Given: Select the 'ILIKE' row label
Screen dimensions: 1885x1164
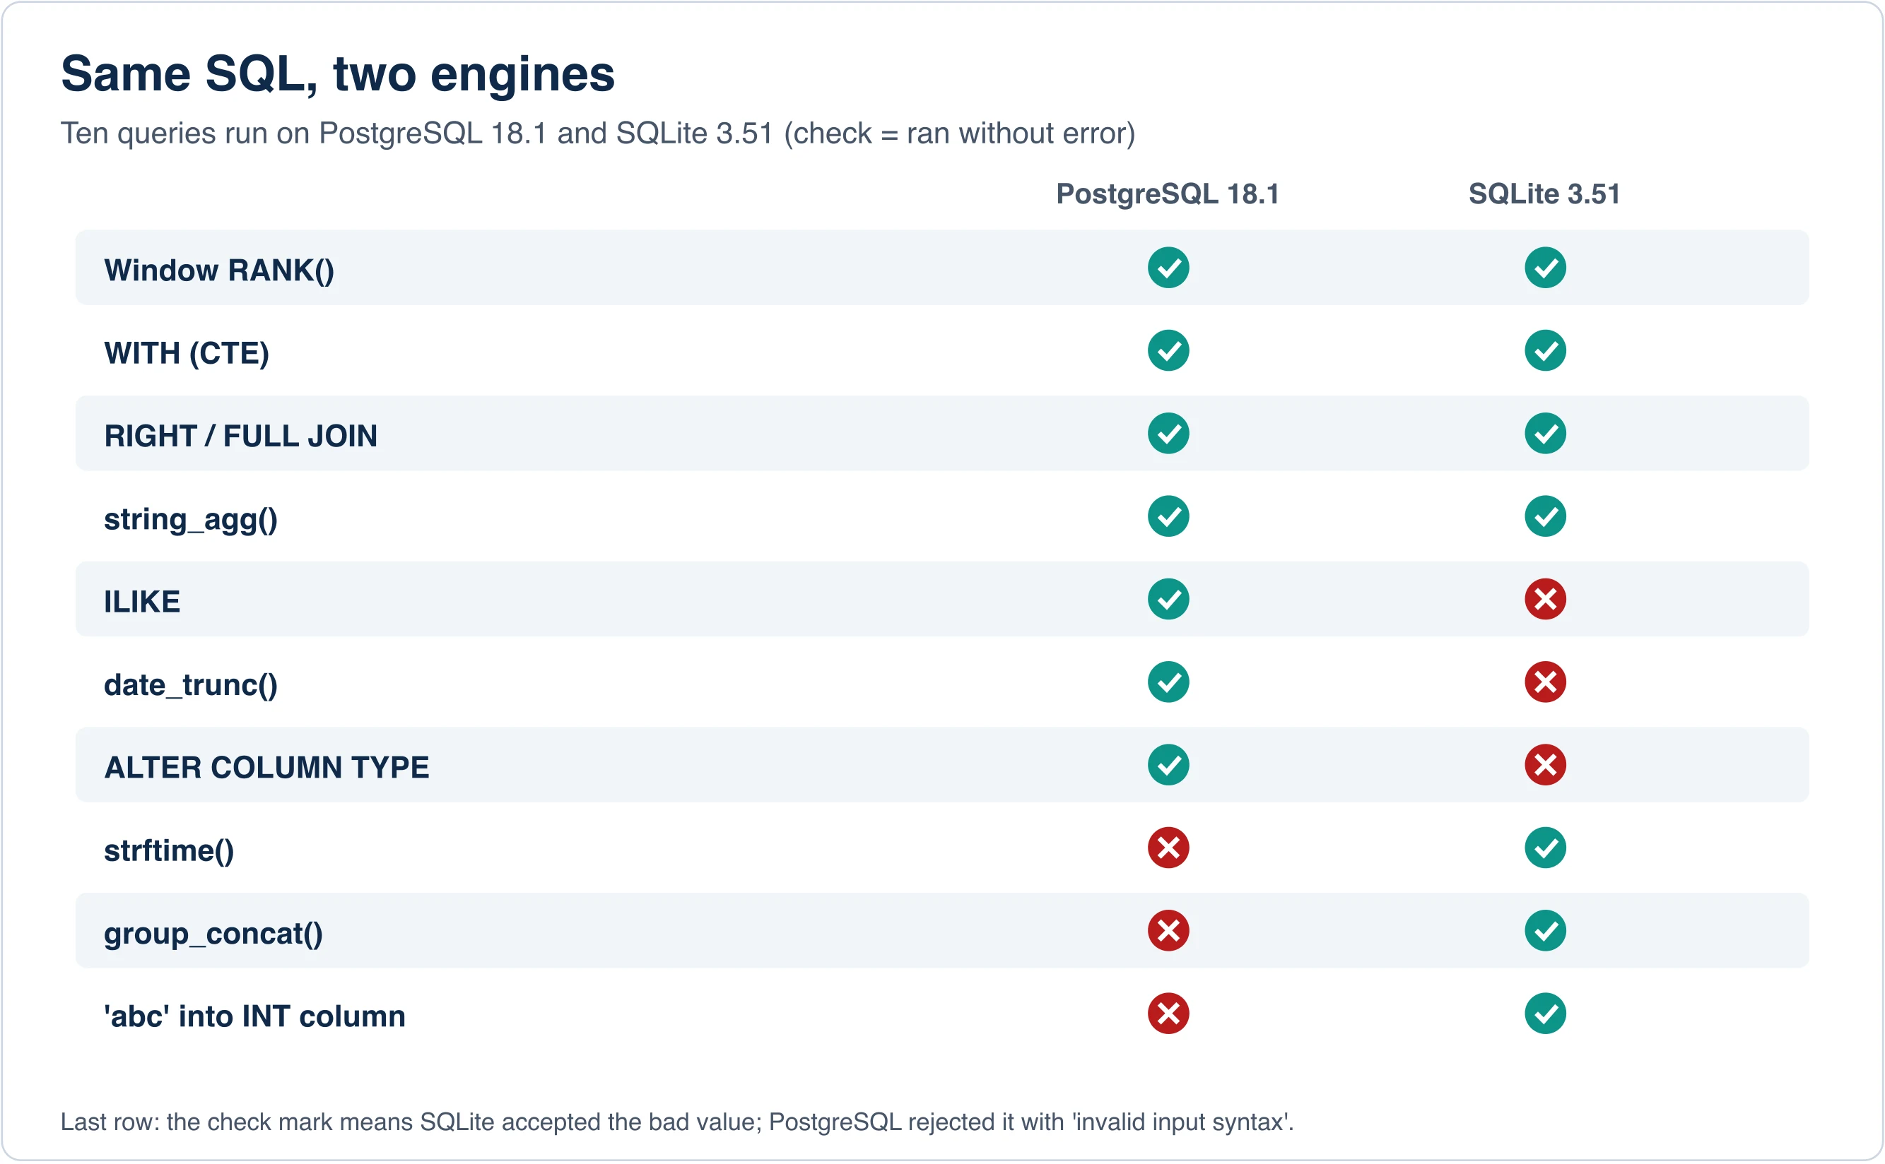Looking at the screenshot, I should coord(142,602).
